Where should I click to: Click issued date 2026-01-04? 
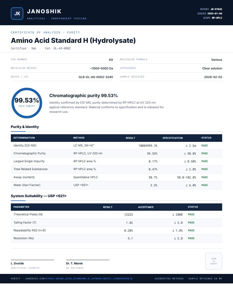215,14
